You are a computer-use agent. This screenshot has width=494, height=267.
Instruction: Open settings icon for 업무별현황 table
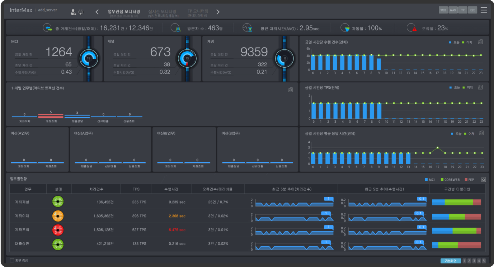click(x=483, y=180)
